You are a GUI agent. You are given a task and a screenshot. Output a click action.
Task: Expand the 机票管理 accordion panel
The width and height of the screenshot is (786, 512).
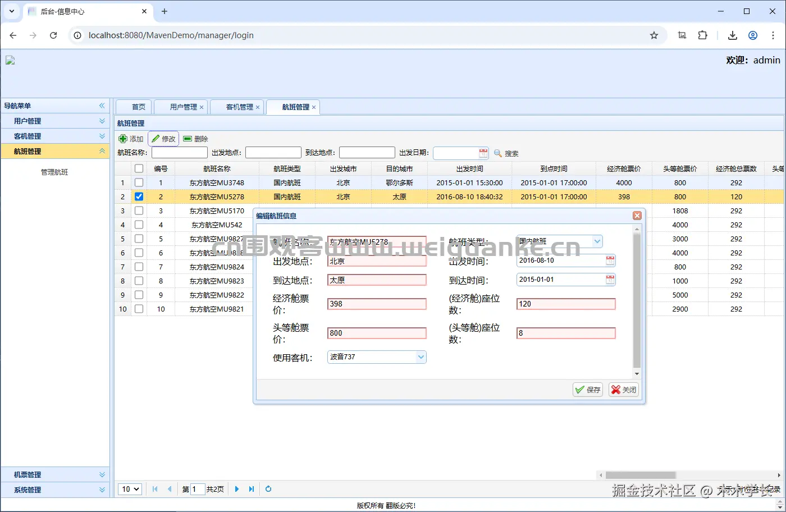pyautogui.click(x=55, y=474)
